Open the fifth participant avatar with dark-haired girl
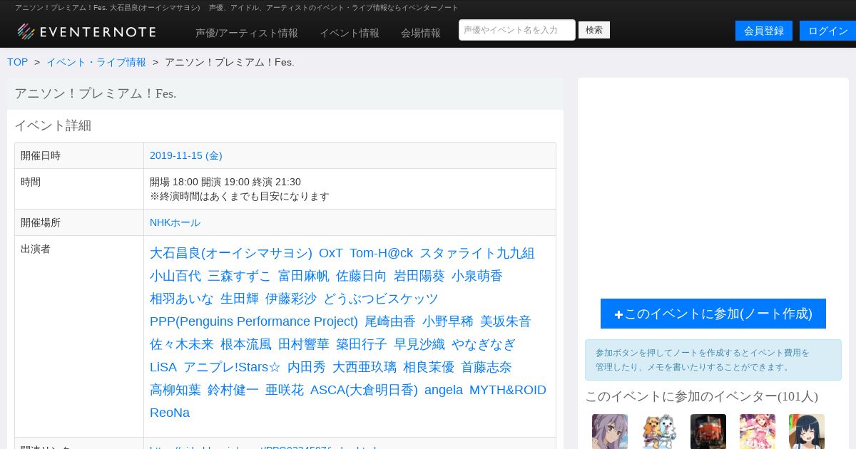Viewport: 856px width, 449px height. [x=807, y=432]
